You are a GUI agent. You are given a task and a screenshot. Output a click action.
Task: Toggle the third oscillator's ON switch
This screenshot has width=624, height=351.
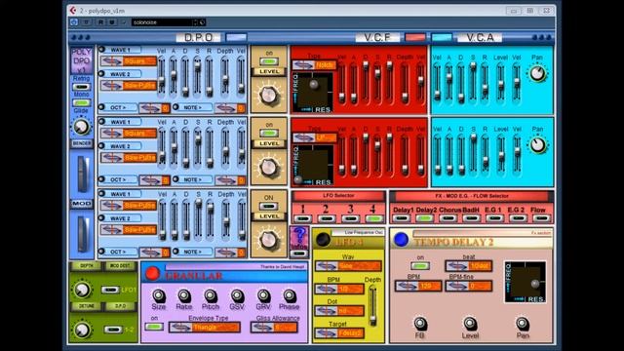pos(269,206)
